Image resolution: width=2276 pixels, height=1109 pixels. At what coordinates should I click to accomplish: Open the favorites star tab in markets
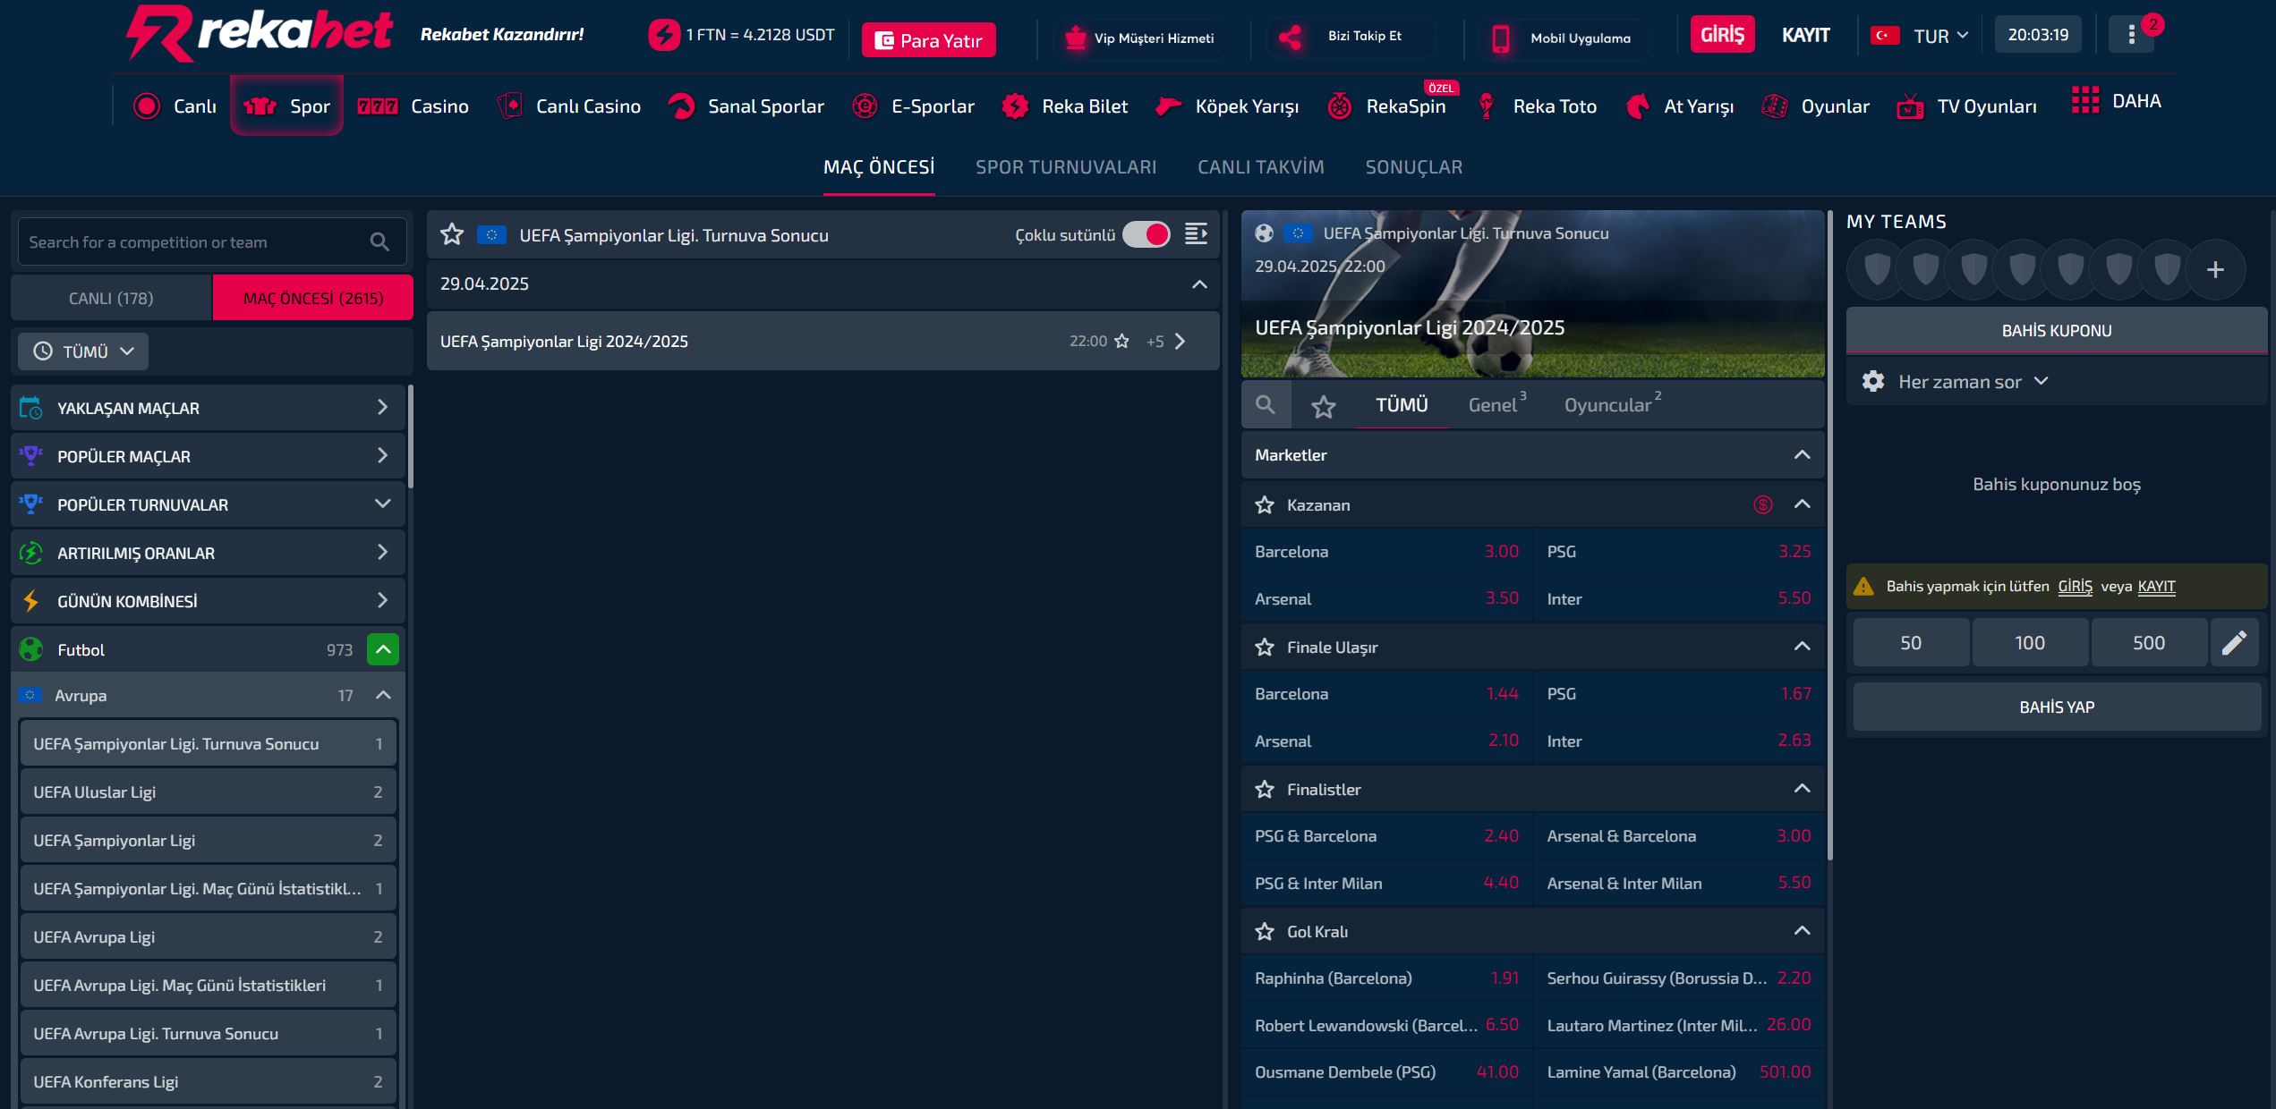click(1324, 407)
